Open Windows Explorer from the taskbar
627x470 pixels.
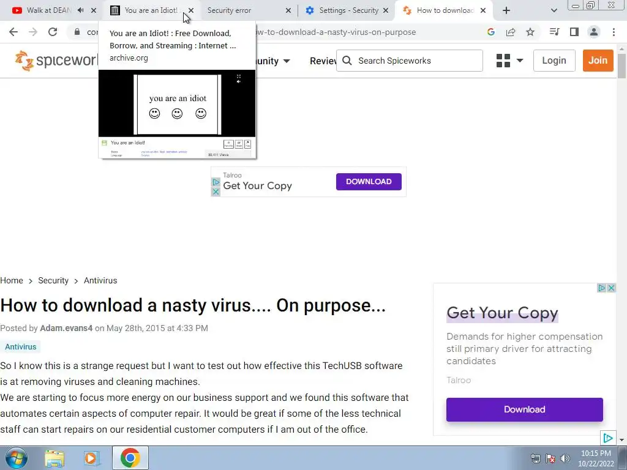point(54,458)
